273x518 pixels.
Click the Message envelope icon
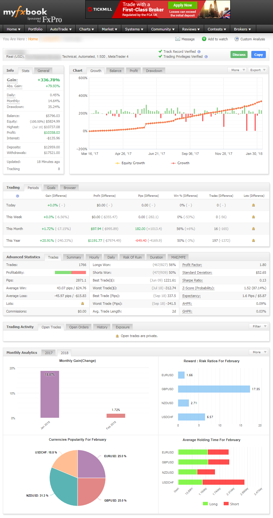coord(178,39)
